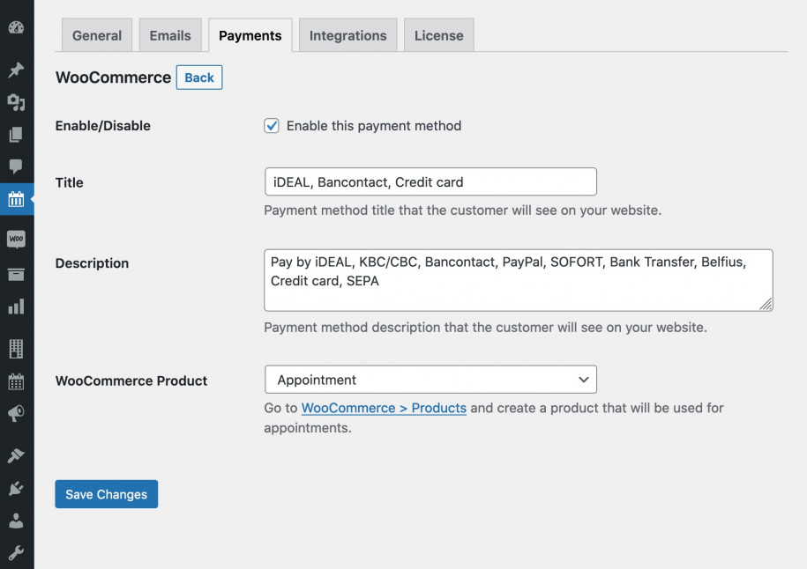Open the Media library sidebar icon
Image resolution: width=807 pixels, height=569 pixels.
pyautogui.click(x=17, y=103)
